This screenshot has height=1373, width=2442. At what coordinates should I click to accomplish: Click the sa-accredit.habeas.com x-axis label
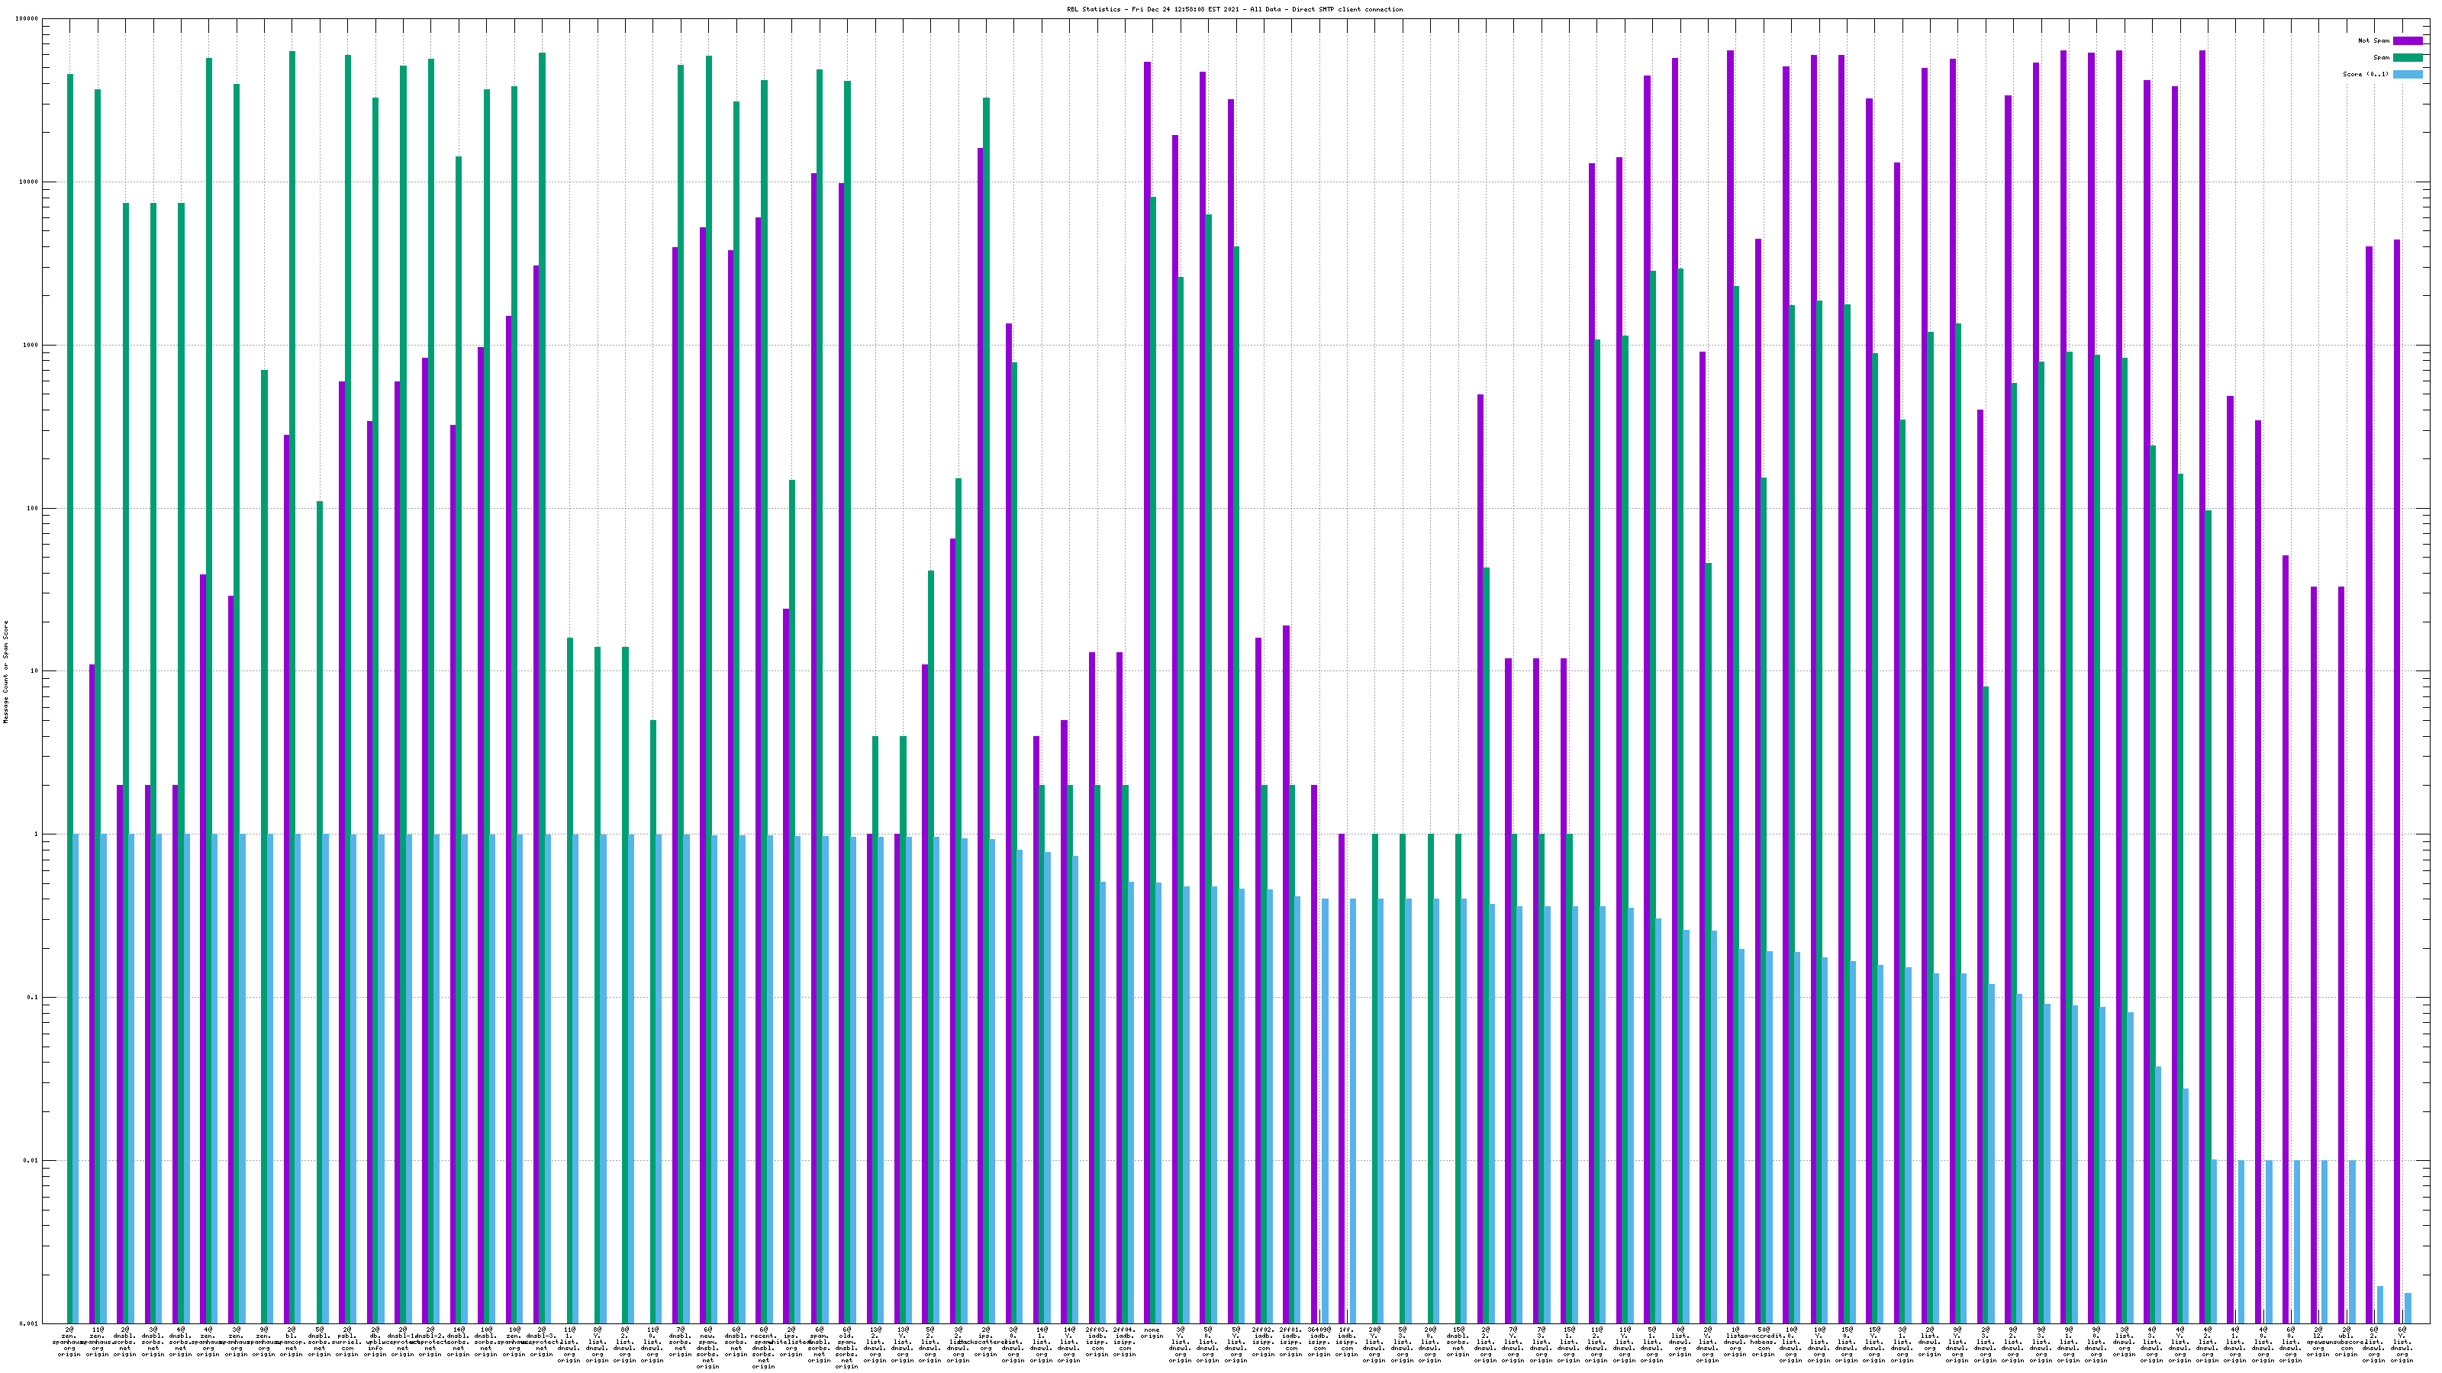point(1762,1342)
